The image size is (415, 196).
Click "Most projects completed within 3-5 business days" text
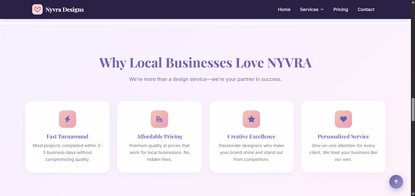pyautogui.click(x=68, y=152)
